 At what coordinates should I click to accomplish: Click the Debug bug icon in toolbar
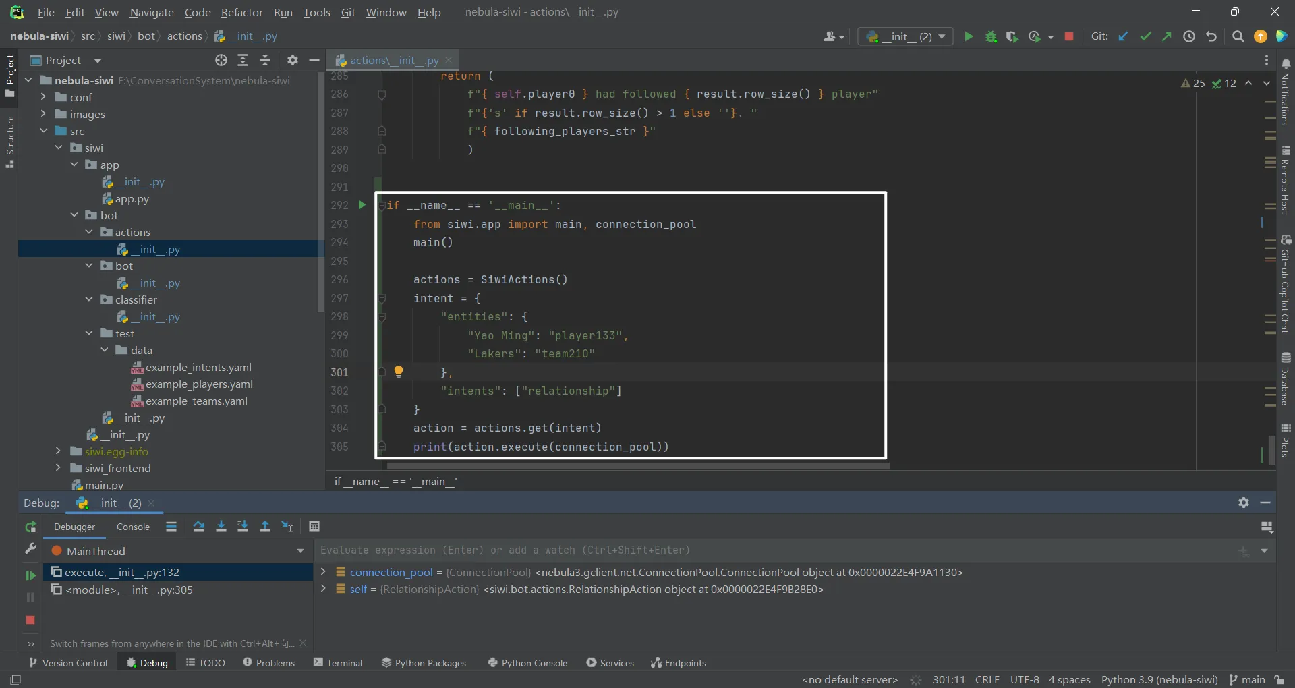pos(991,36)
